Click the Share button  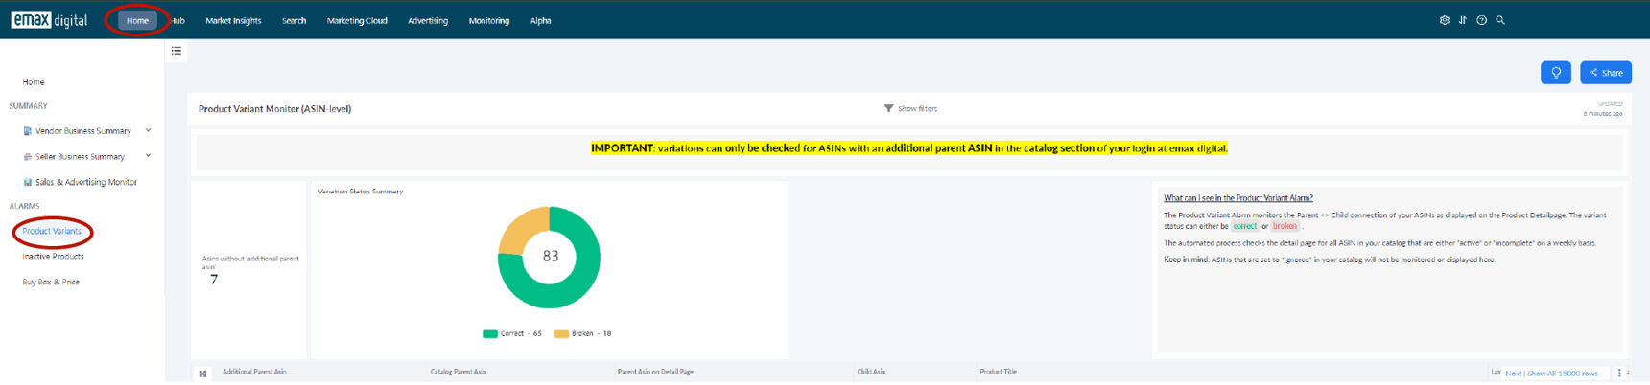[x=1606, y=73]
